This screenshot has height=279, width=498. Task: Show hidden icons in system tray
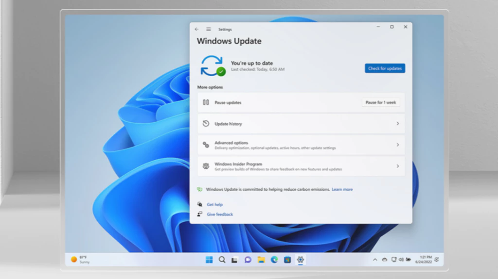375,260
